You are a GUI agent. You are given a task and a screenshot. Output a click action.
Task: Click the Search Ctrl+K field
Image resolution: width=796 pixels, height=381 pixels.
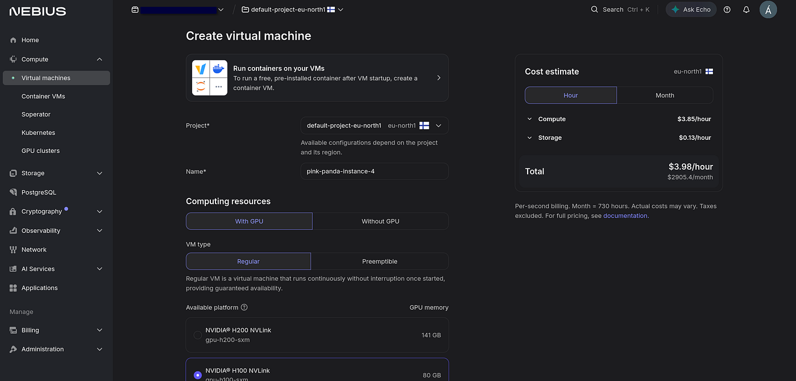620,10
